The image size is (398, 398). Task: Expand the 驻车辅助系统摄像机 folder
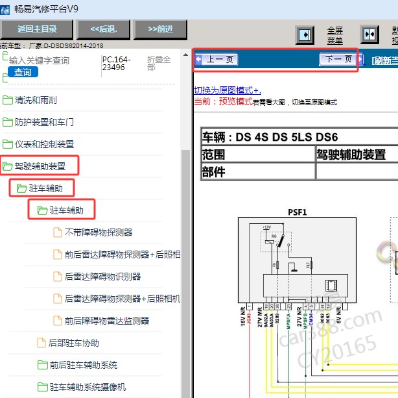click(88, 387)
